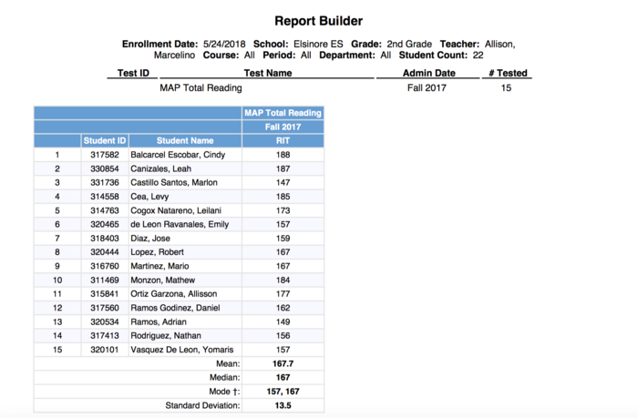Click RIT score 173 for Cogox Natareno
This screenshot has width=638, height=418.
tap(282, 210)
